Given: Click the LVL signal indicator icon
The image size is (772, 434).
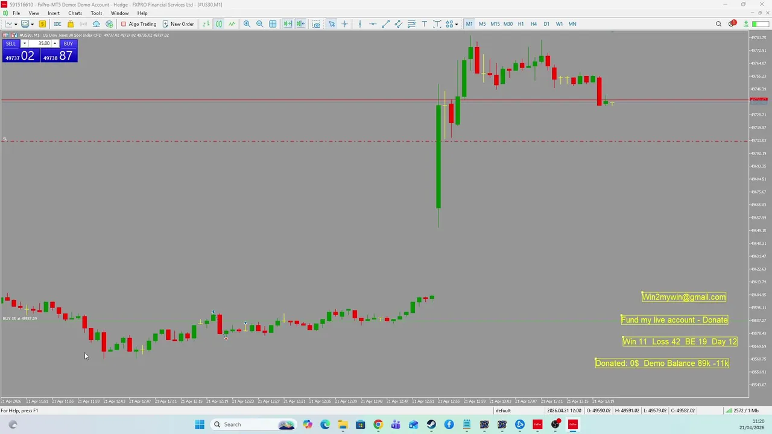Looking at the screenshot, I should pos(746,24).
